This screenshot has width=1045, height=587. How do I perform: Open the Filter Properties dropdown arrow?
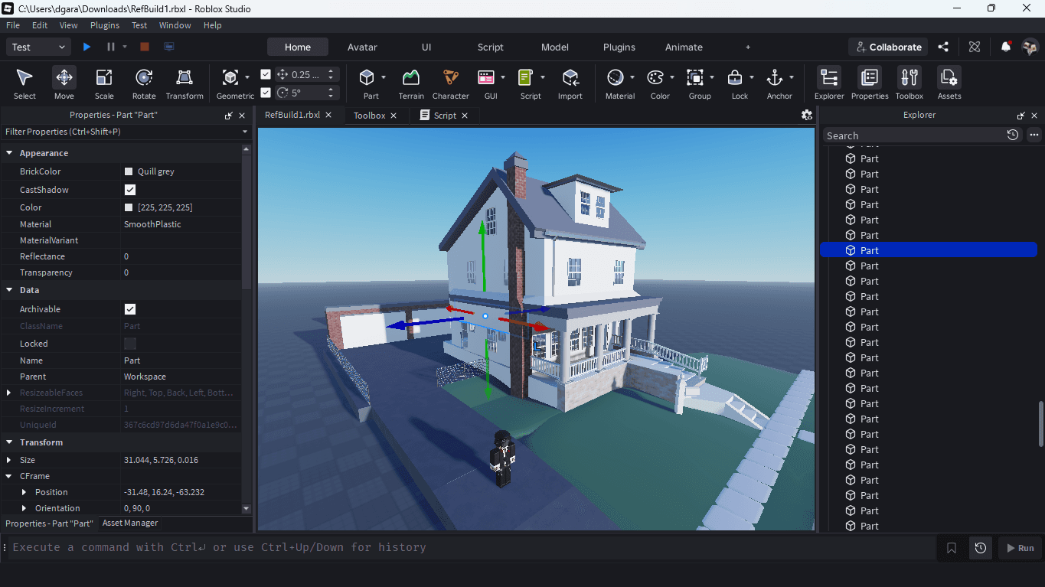245,132
